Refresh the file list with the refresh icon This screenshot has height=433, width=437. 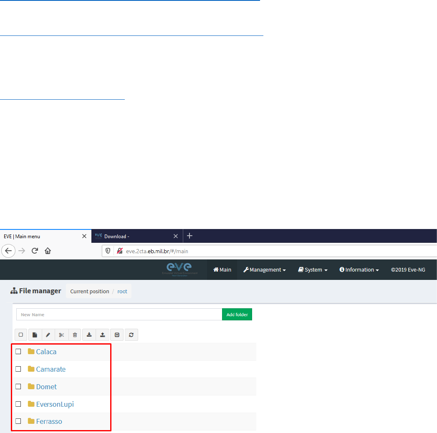click(131, 335)
